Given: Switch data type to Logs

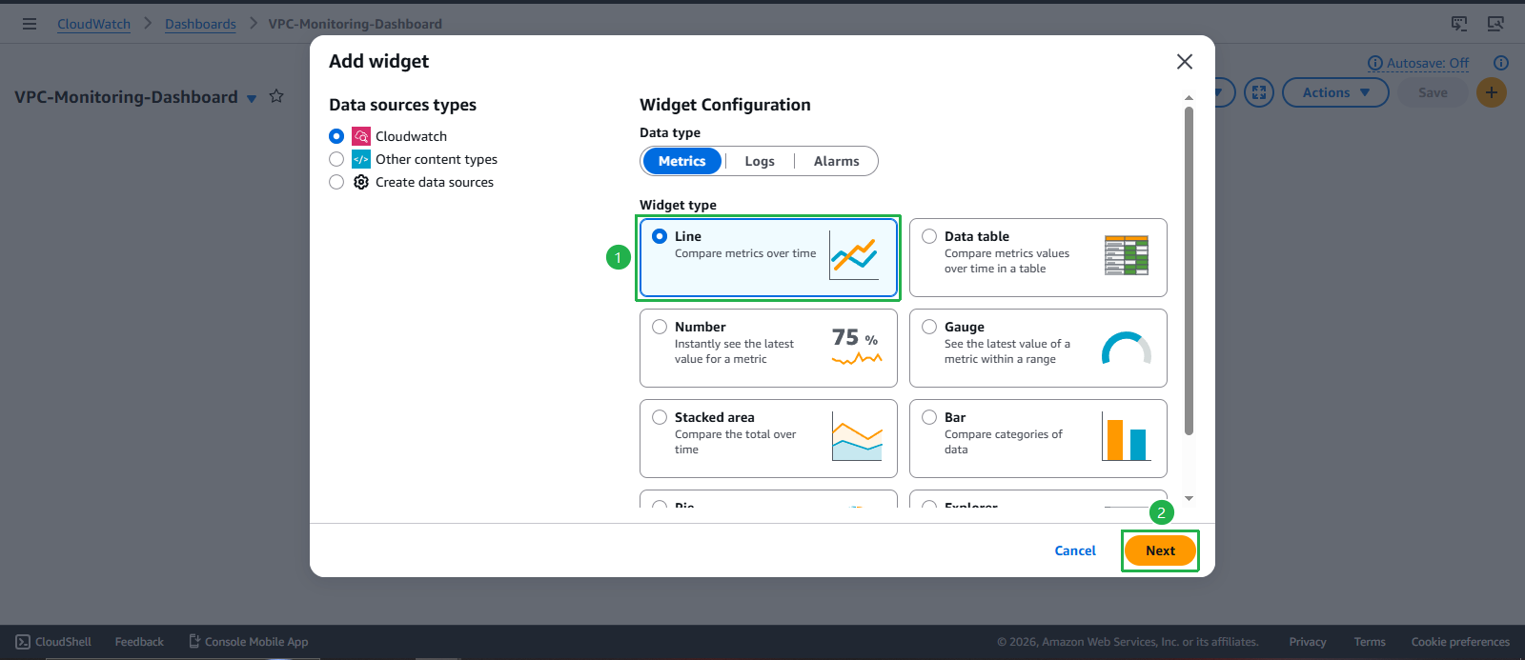Looking at the screenshot, I should click(760, 161).
